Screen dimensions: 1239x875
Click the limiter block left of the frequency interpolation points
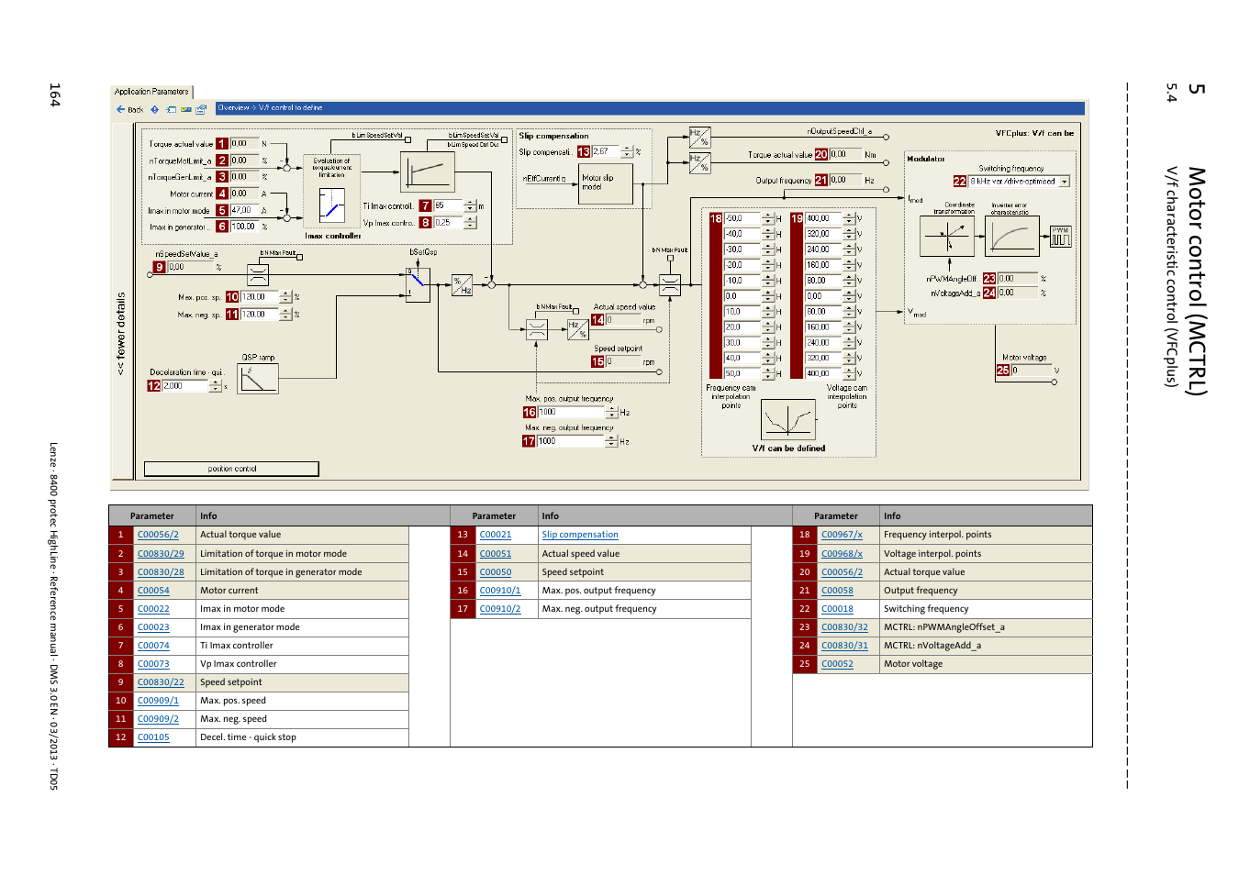pyautogui.click(x=670, y=285)
